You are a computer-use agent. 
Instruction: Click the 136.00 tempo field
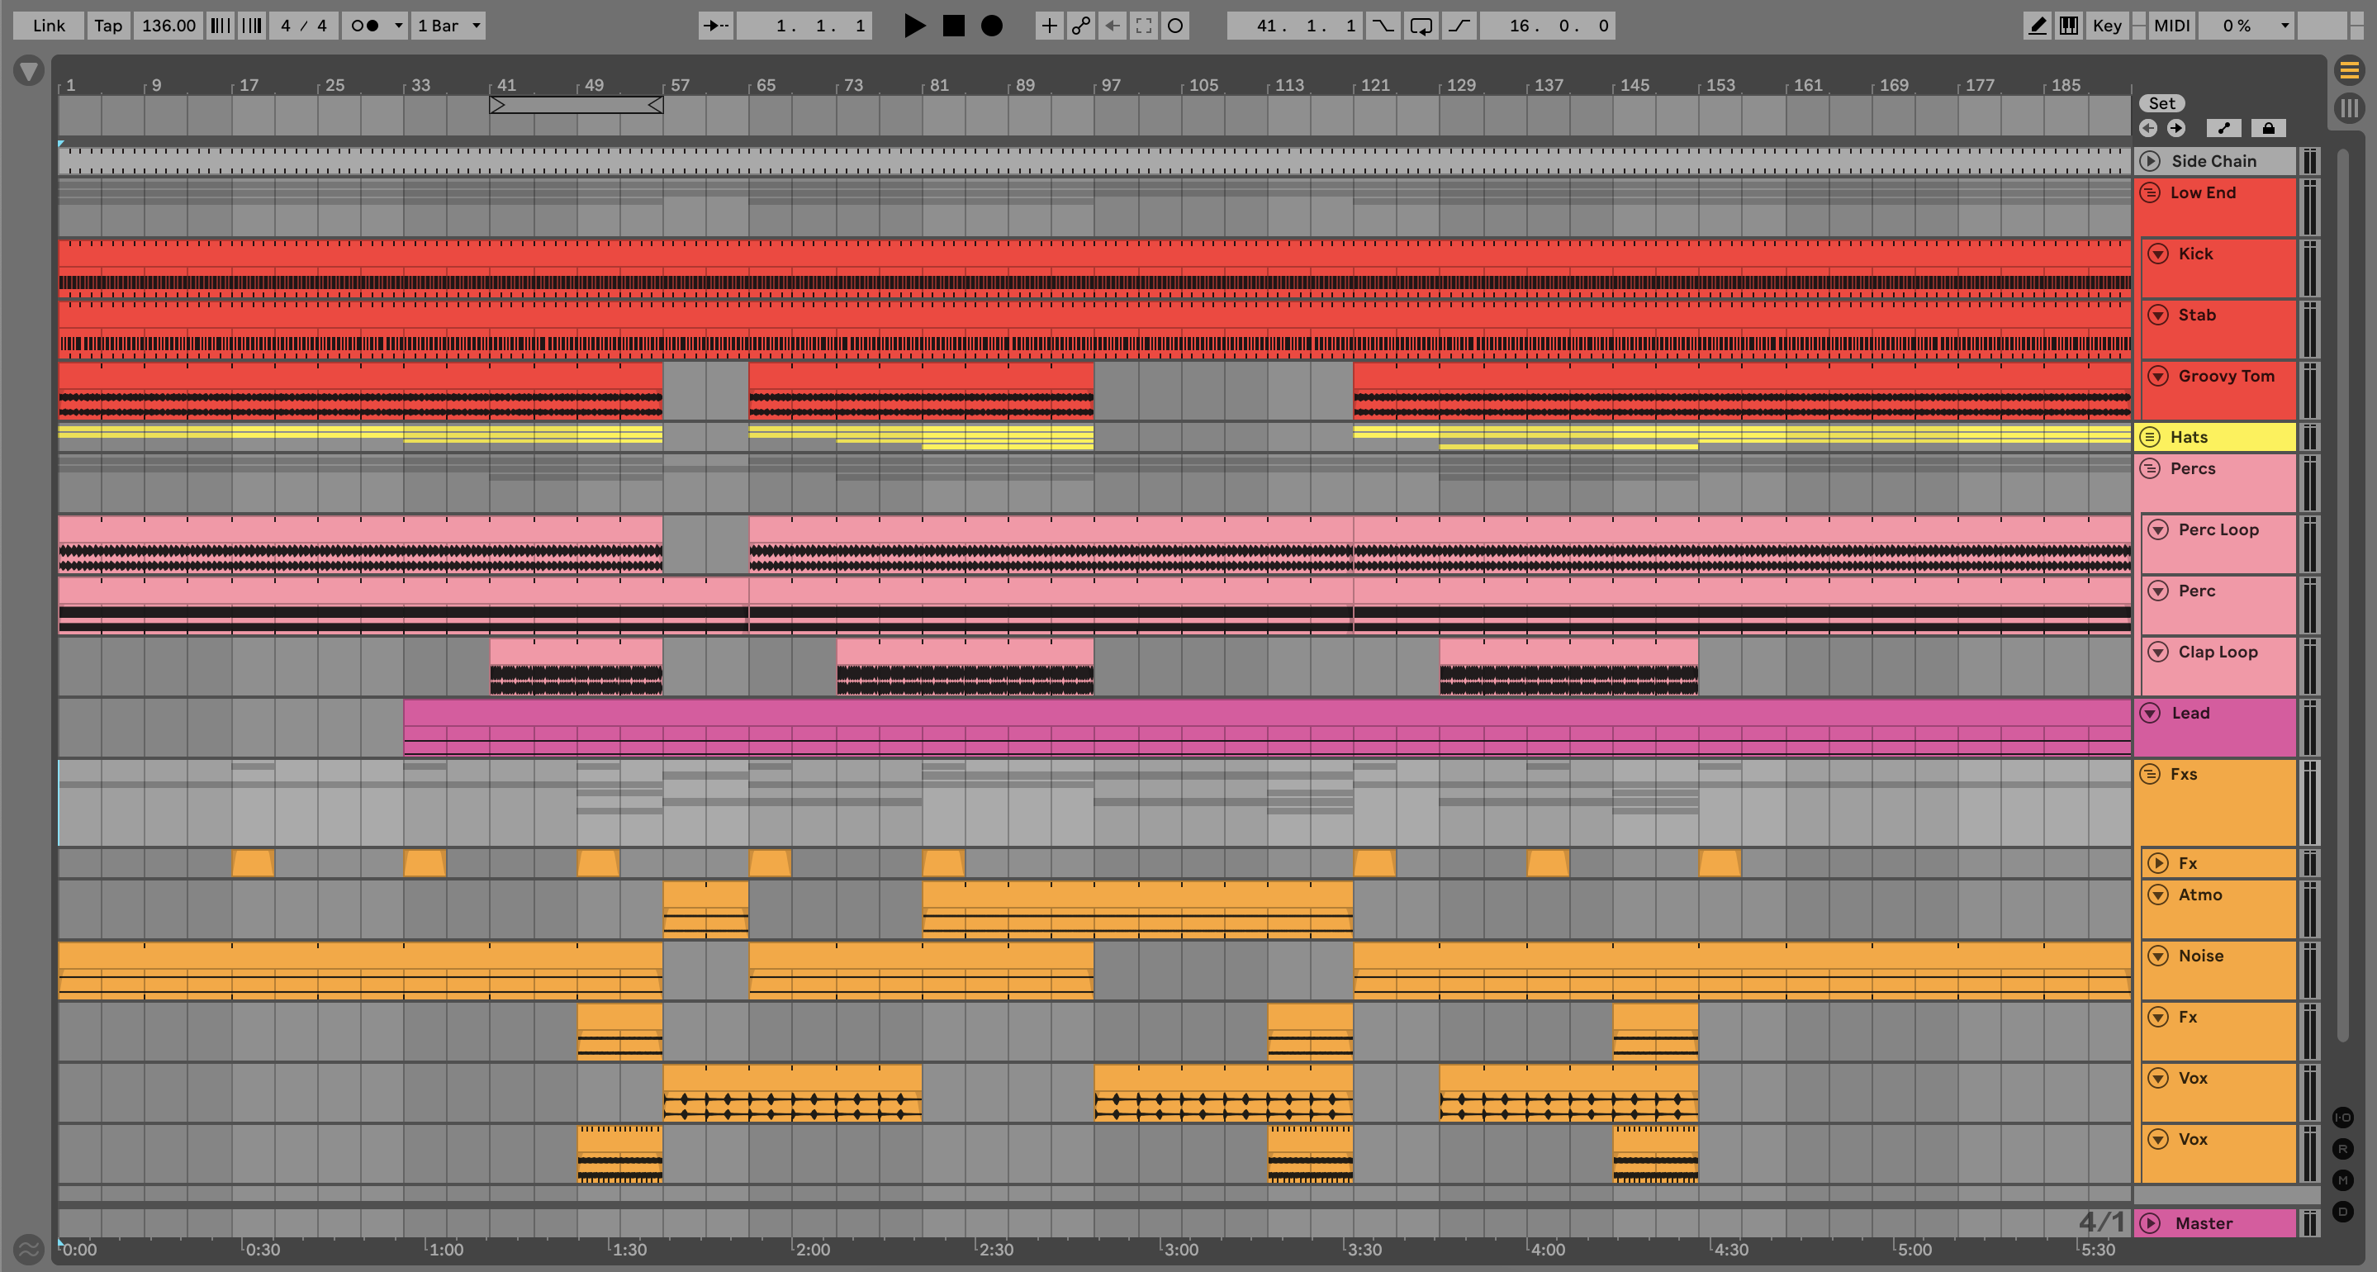pos(168,26)
